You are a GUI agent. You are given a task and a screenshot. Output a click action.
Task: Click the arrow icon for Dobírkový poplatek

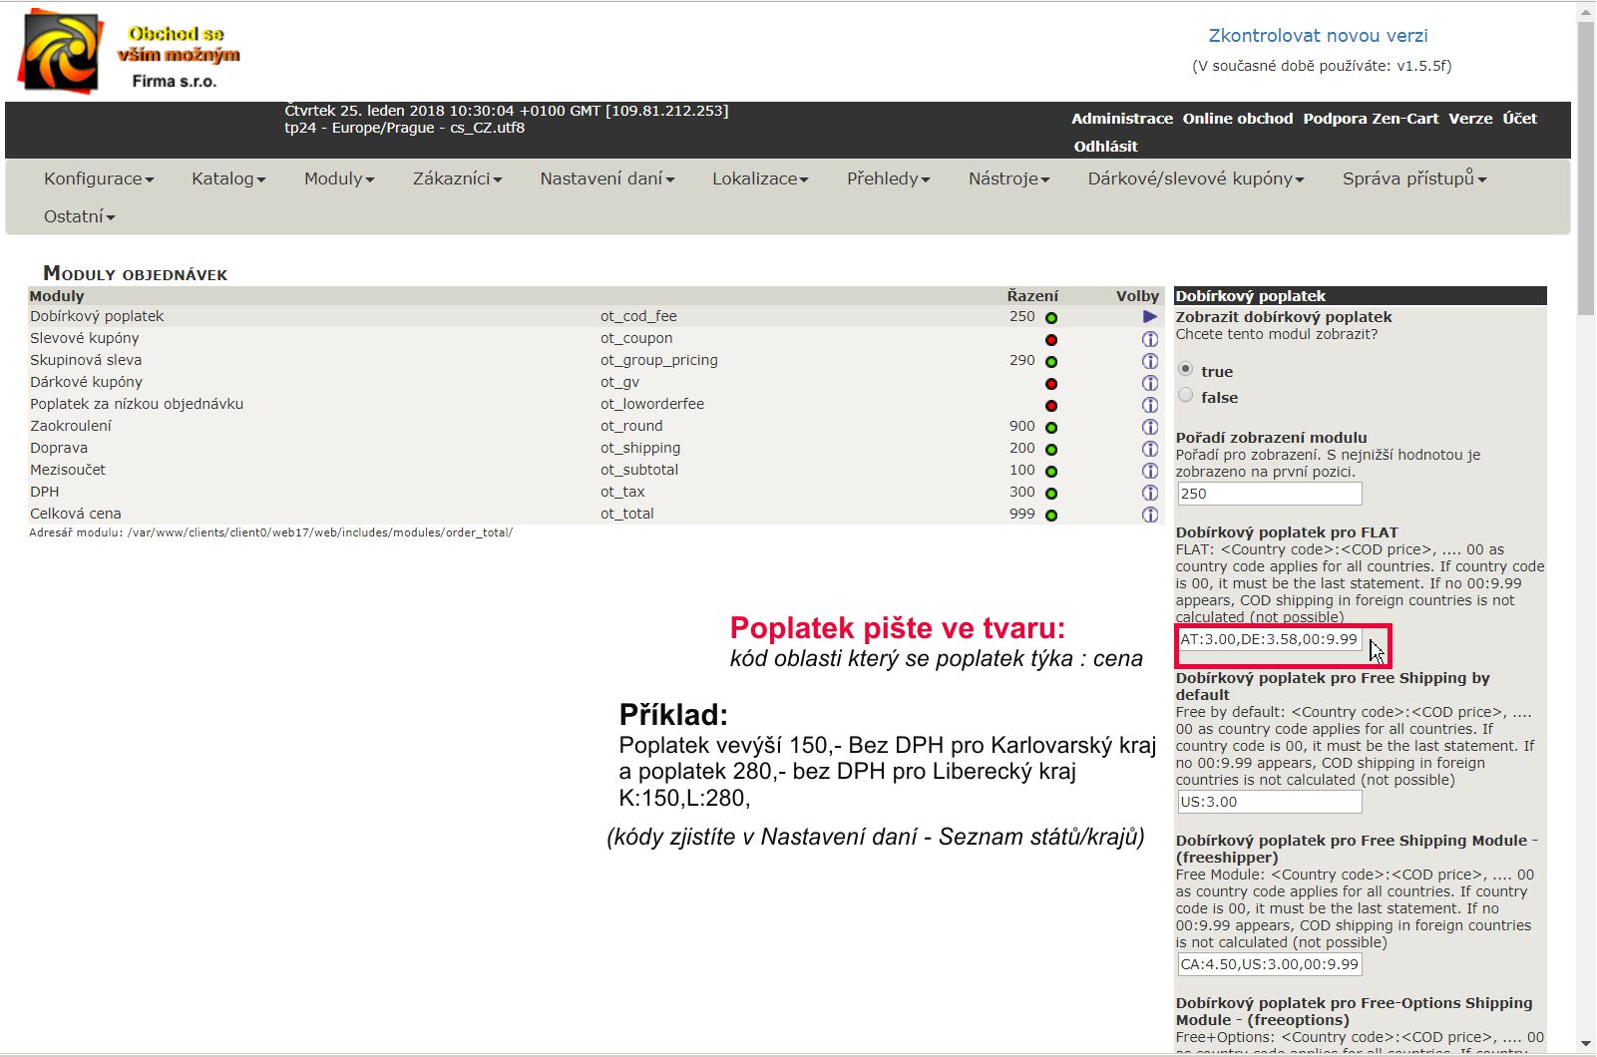[x=1149, y=316]
